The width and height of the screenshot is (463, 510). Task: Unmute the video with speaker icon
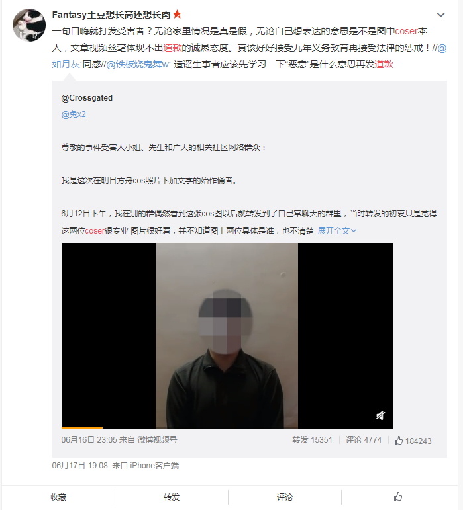(380, 415)
